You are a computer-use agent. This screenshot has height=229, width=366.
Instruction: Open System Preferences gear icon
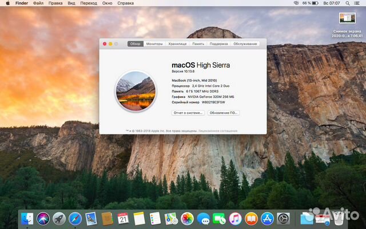click(x=283, y=219)
